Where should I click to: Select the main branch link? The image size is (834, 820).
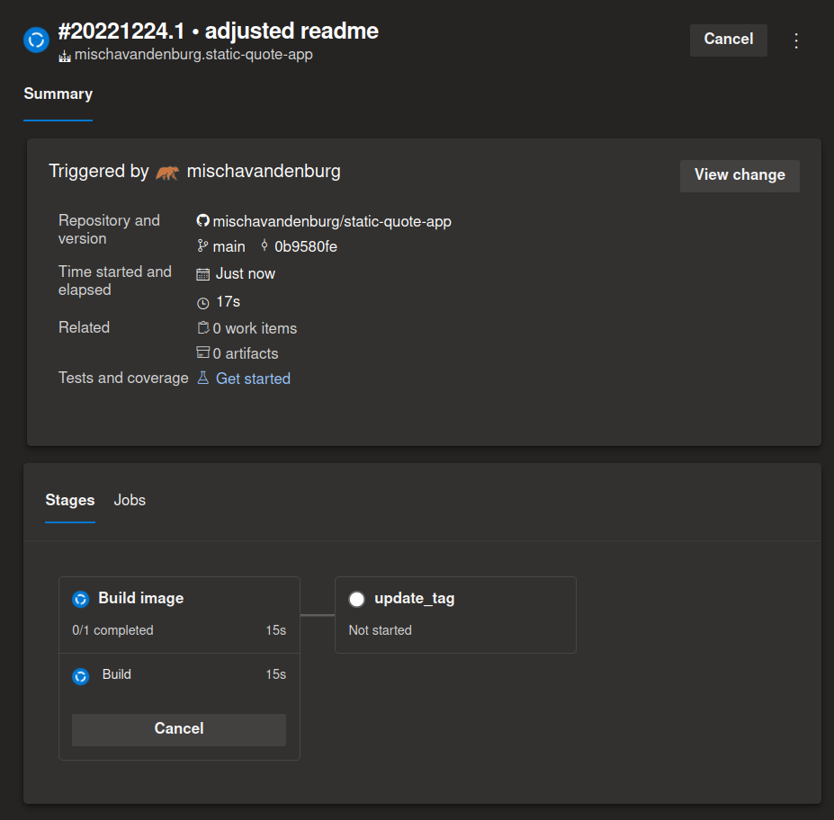(x=229, y=246)
